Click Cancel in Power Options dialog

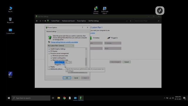76,78
